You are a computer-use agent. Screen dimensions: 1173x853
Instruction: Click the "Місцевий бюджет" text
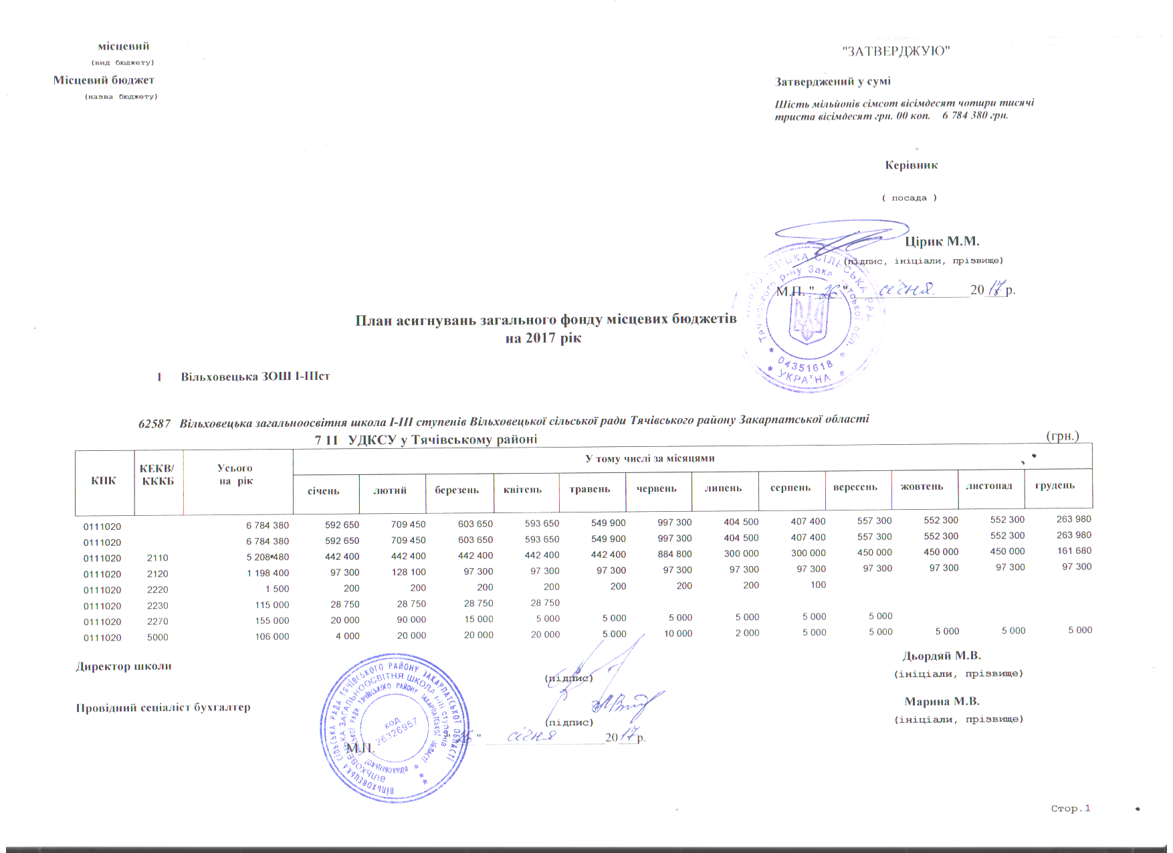click(104, 80)
